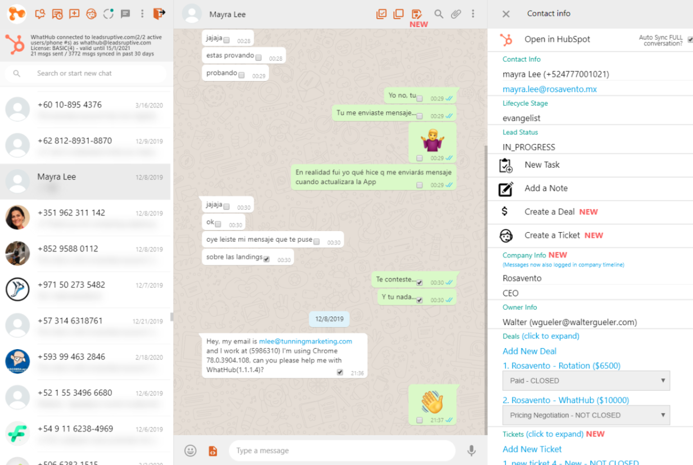Open the Rosavento - Rotation ($6500) deal

tap(561, 365)
